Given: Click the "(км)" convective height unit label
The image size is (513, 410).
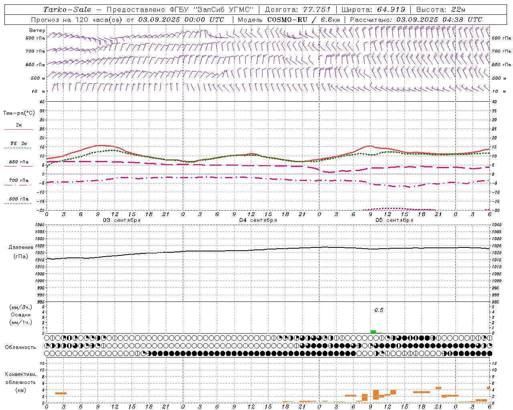Looking at the screenshot, I should (x=21, y=390).
